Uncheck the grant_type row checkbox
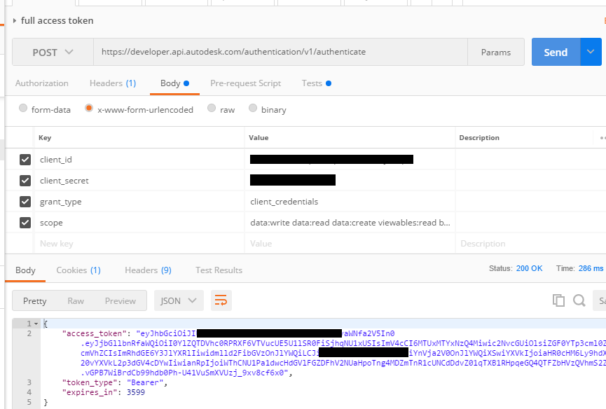The height and width of the screenshot is (409, 606). click(x=25, y=202)
